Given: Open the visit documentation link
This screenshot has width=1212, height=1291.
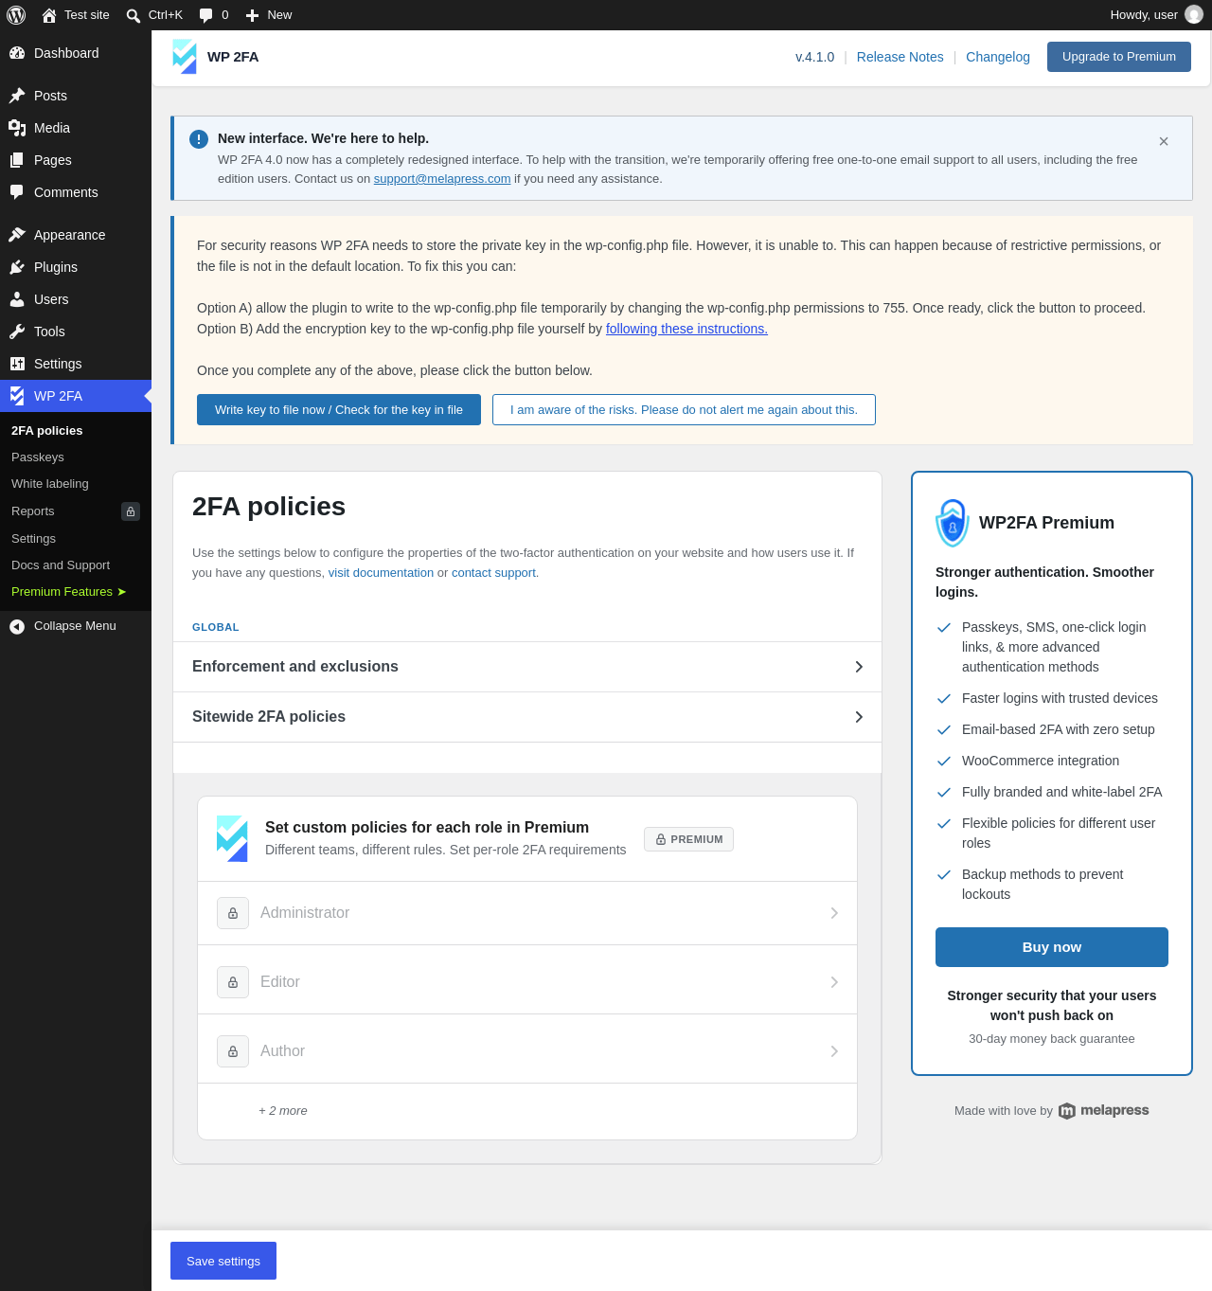Looking at the screenshot, I should (381, 573).
